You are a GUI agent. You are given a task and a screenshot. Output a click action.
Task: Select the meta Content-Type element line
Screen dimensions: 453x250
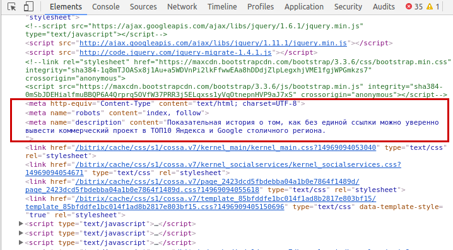pos(165,103)
